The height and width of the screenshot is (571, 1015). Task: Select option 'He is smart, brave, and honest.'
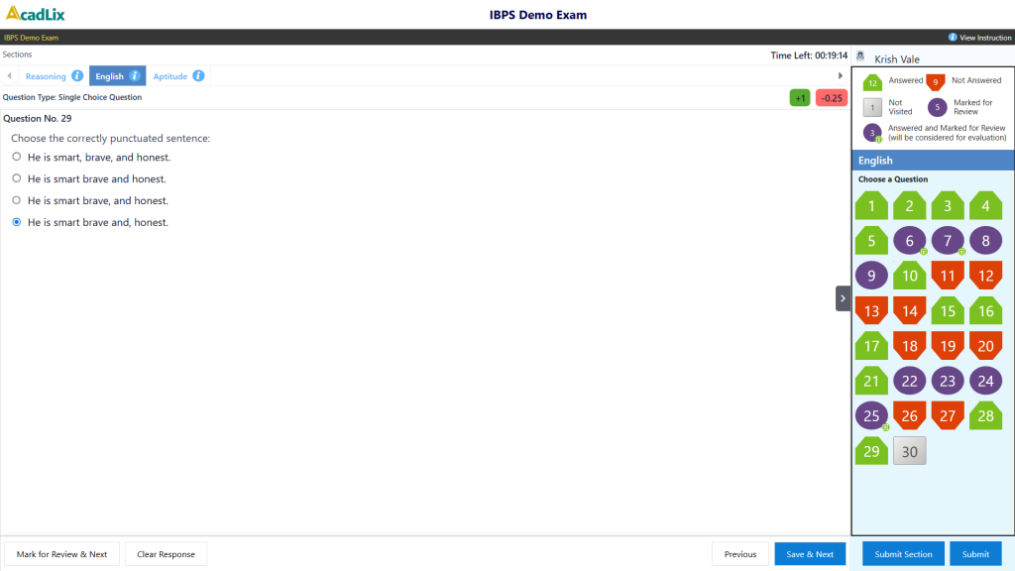click(16, 156)
